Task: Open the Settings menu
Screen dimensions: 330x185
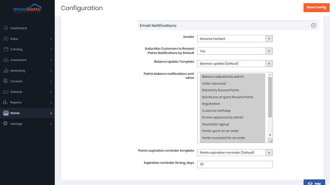Action: tap(27, 124)
